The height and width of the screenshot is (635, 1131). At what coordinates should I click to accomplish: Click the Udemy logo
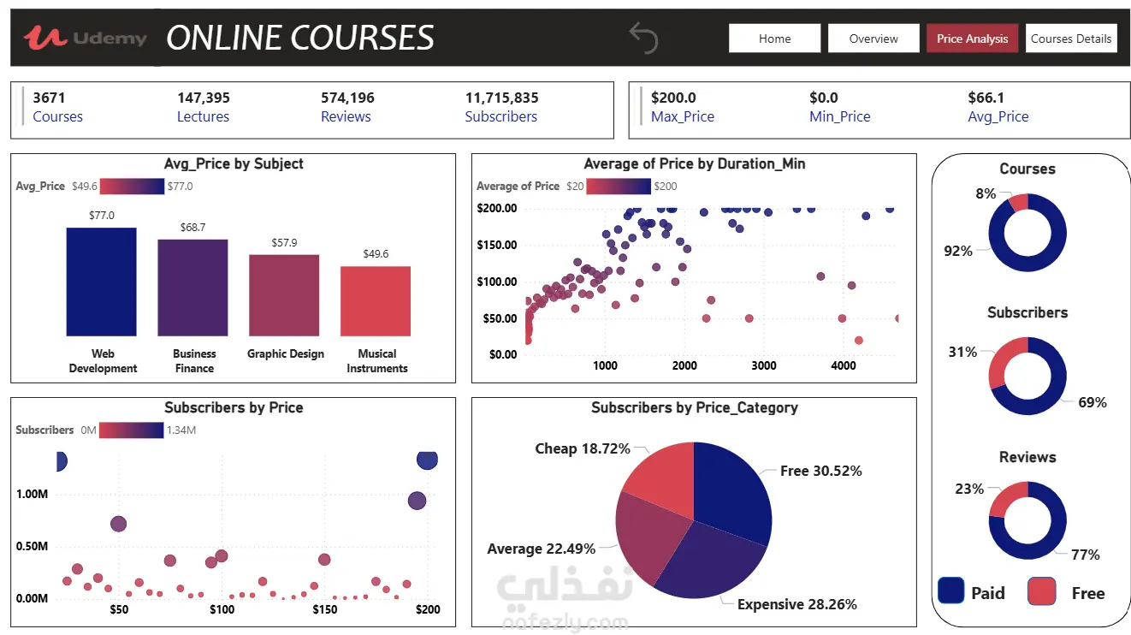86,38
